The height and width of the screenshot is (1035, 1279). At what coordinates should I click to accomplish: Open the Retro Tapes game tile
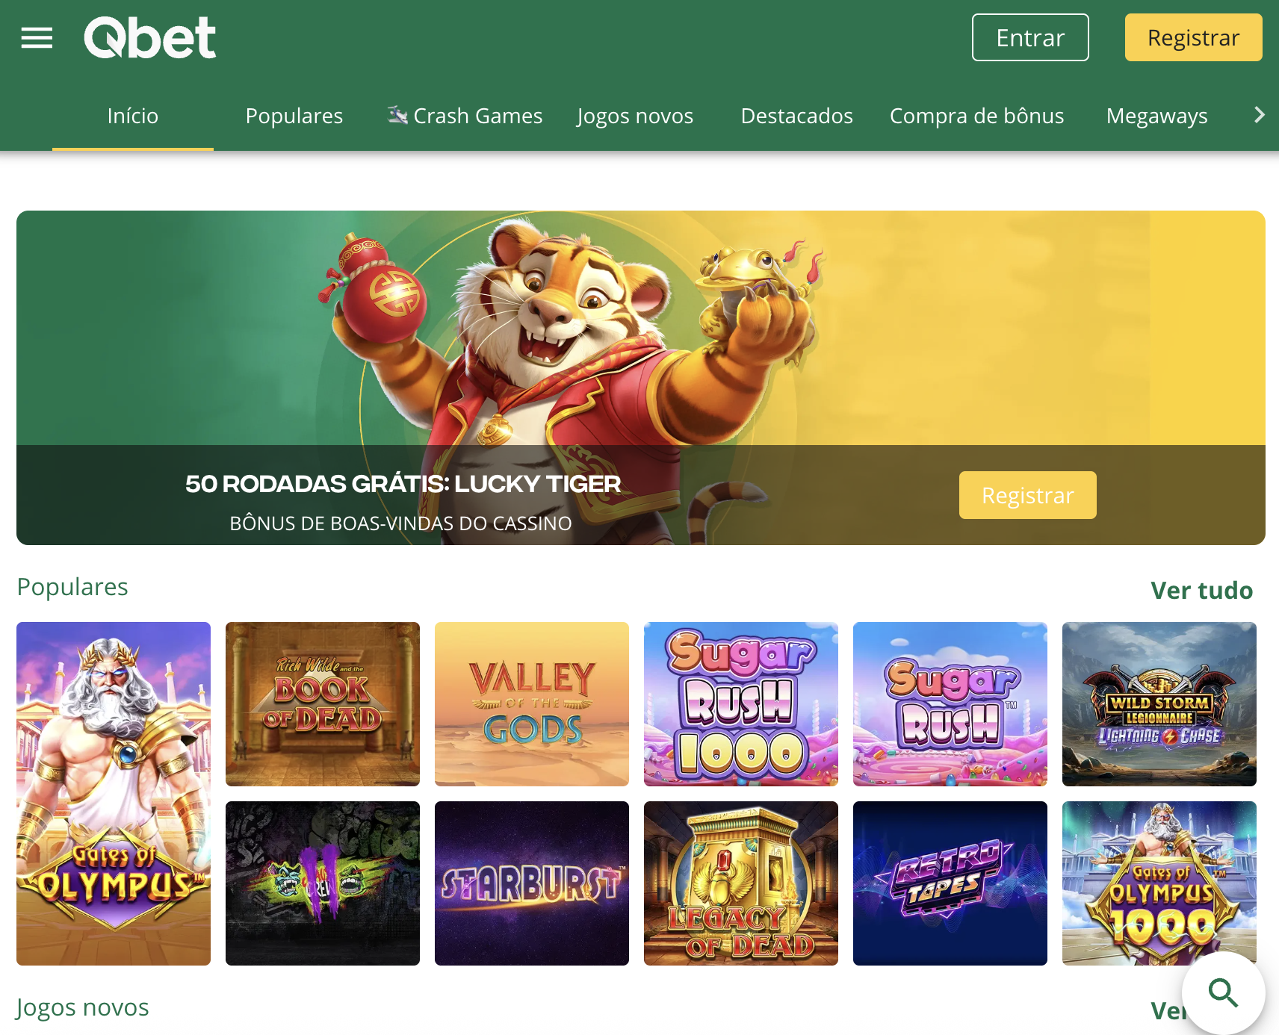[x=950, y=883]
